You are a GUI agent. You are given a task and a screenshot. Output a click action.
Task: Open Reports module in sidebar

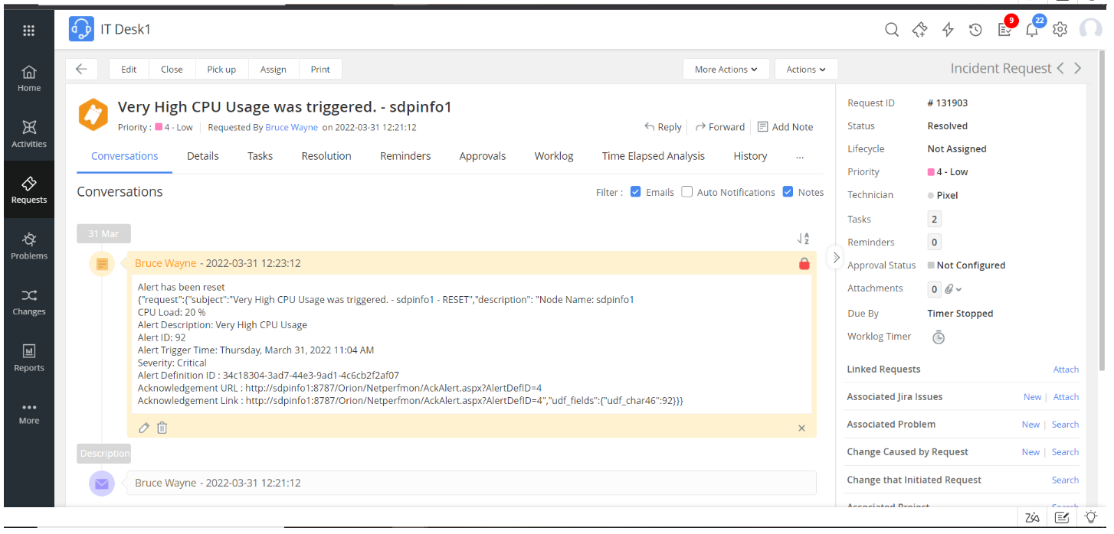(29, 358)
